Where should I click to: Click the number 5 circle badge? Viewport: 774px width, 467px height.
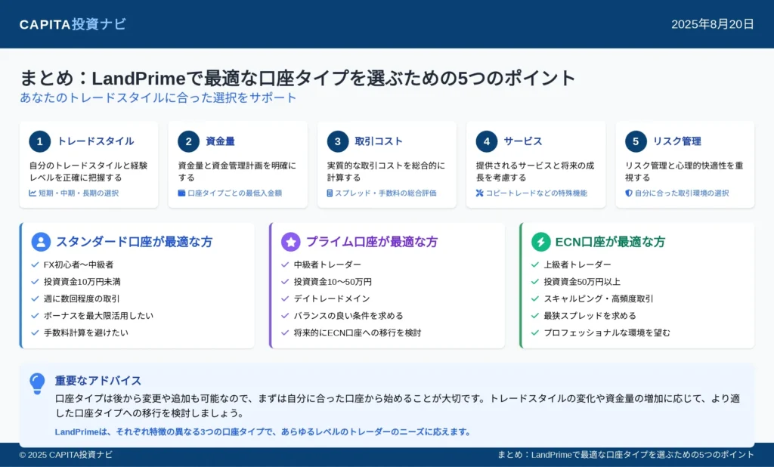pos(636,141)
